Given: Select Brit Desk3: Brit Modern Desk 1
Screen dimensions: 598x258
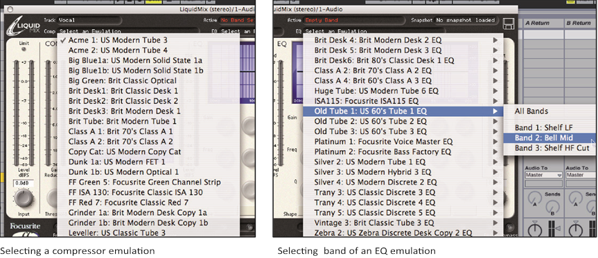Looking at the screenshot, I should click(x=149, y=111).
